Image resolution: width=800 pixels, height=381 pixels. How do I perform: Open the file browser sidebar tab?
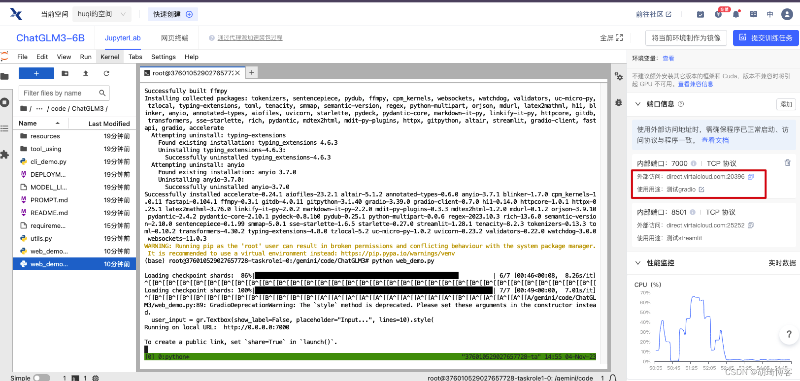(4, 76)
